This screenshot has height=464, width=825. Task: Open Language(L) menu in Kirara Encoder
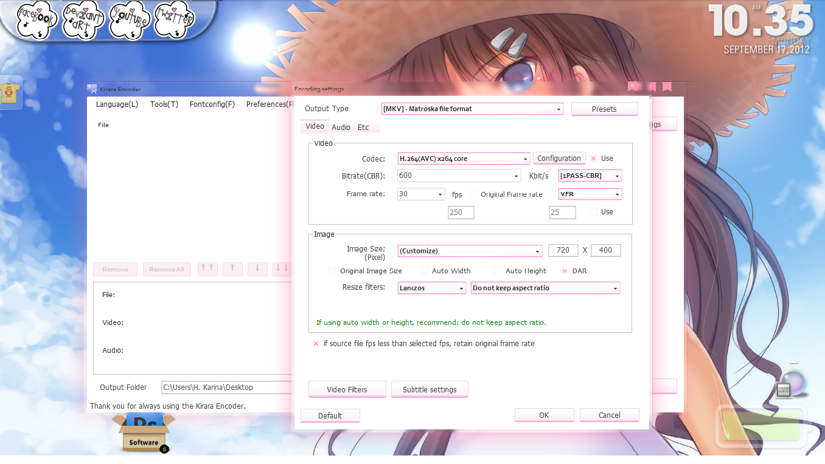point(117,104)
